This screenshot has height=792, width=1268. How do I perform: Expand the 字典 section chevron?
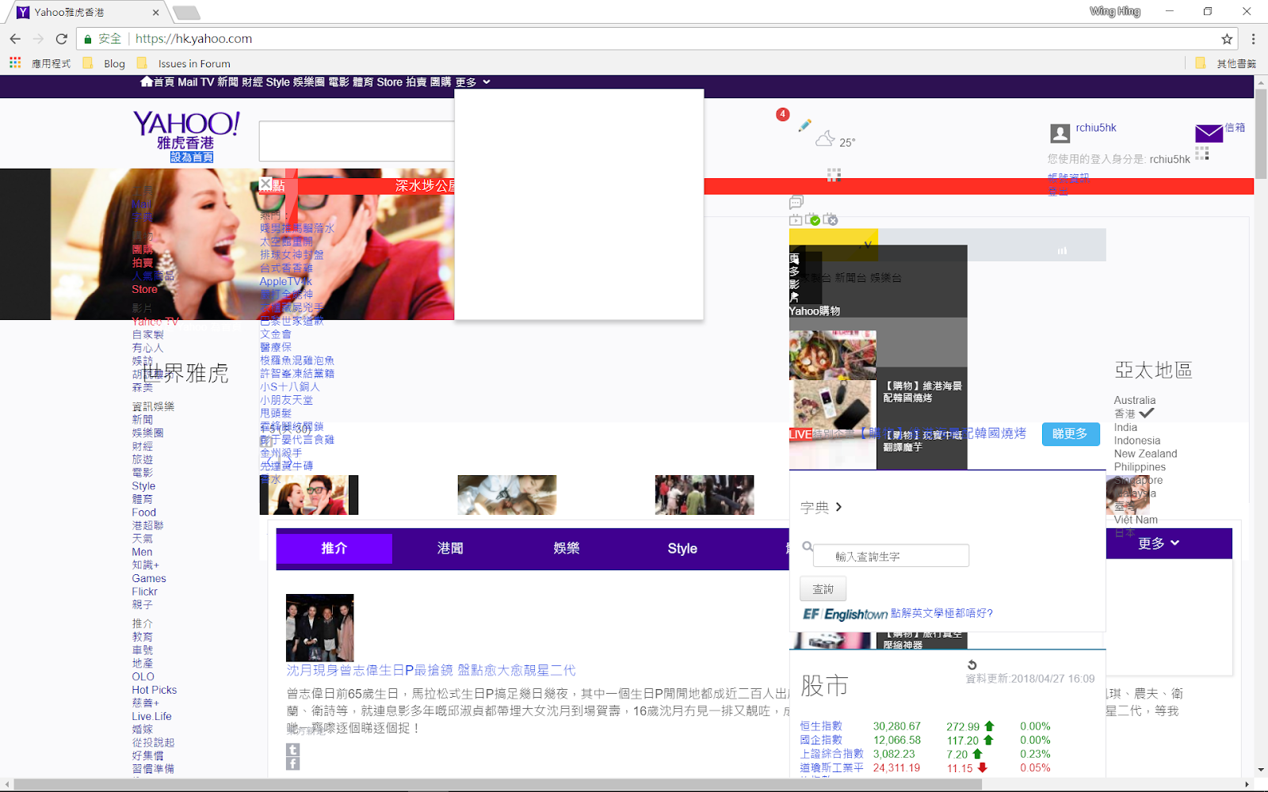click(x=838, y=507)
